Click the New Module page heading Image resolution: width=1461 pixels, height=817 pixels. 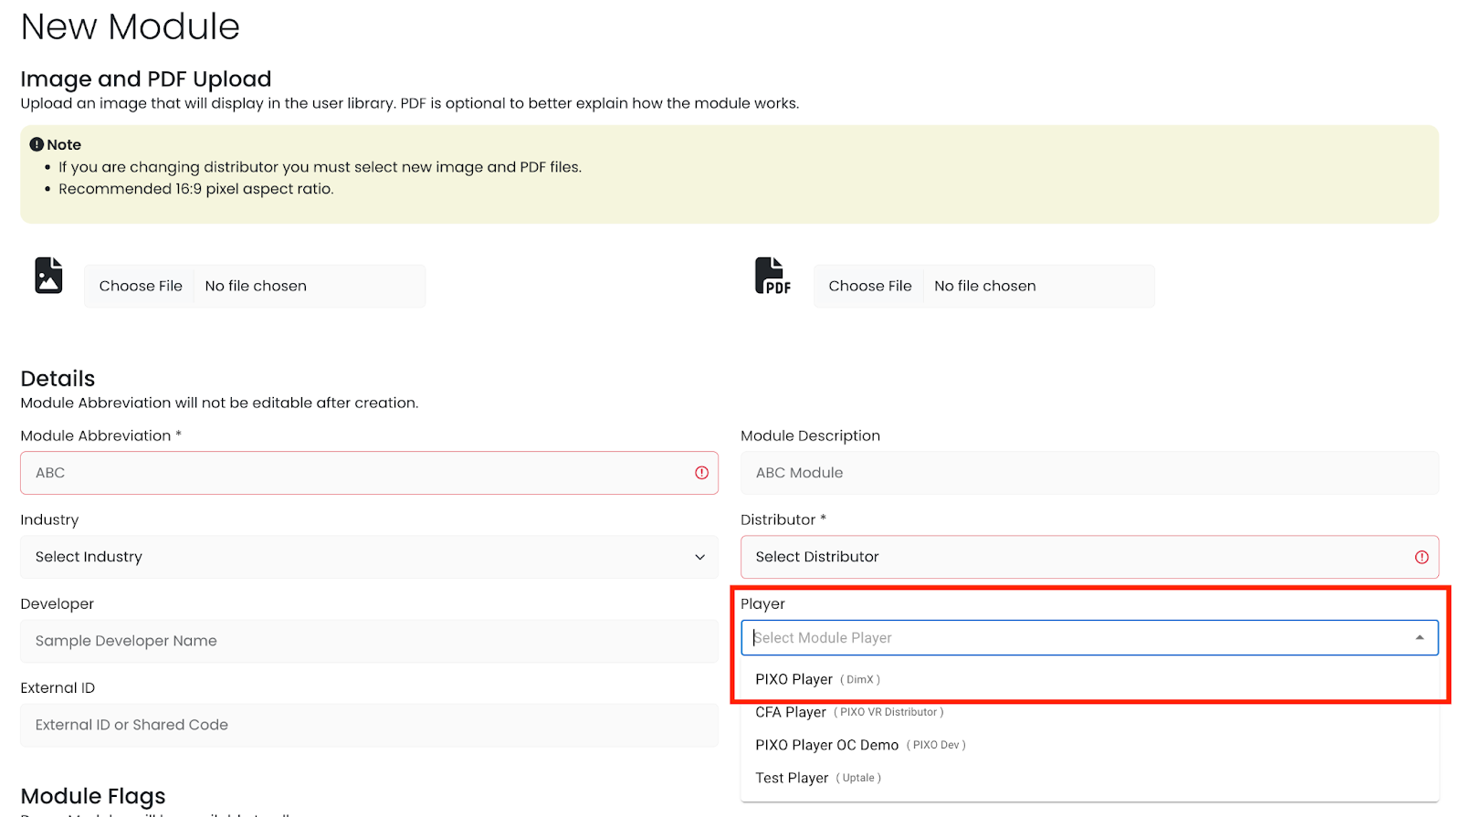(x=131, y=26)
